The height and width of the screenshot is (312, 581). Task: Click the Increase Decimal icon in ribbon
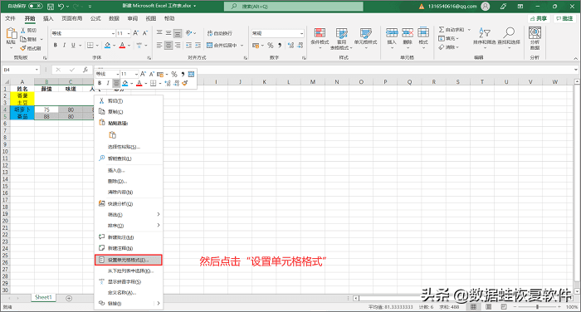pyautogui.click(x=290, y=45)
